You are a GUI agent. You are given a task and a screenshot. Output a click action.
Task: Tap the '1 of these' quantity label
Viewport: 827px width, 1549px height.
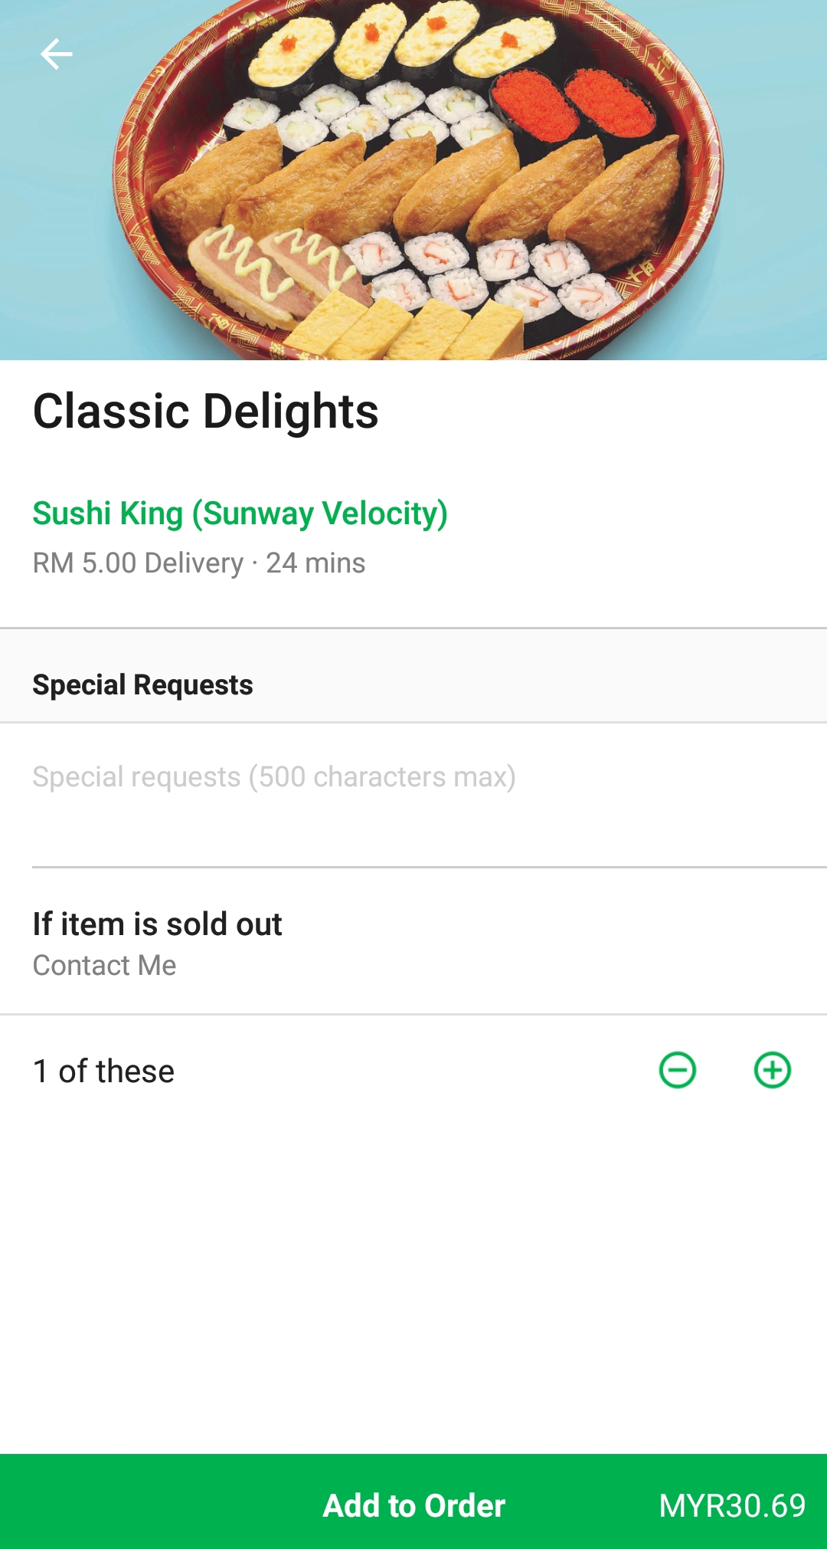coord(104,1072)
